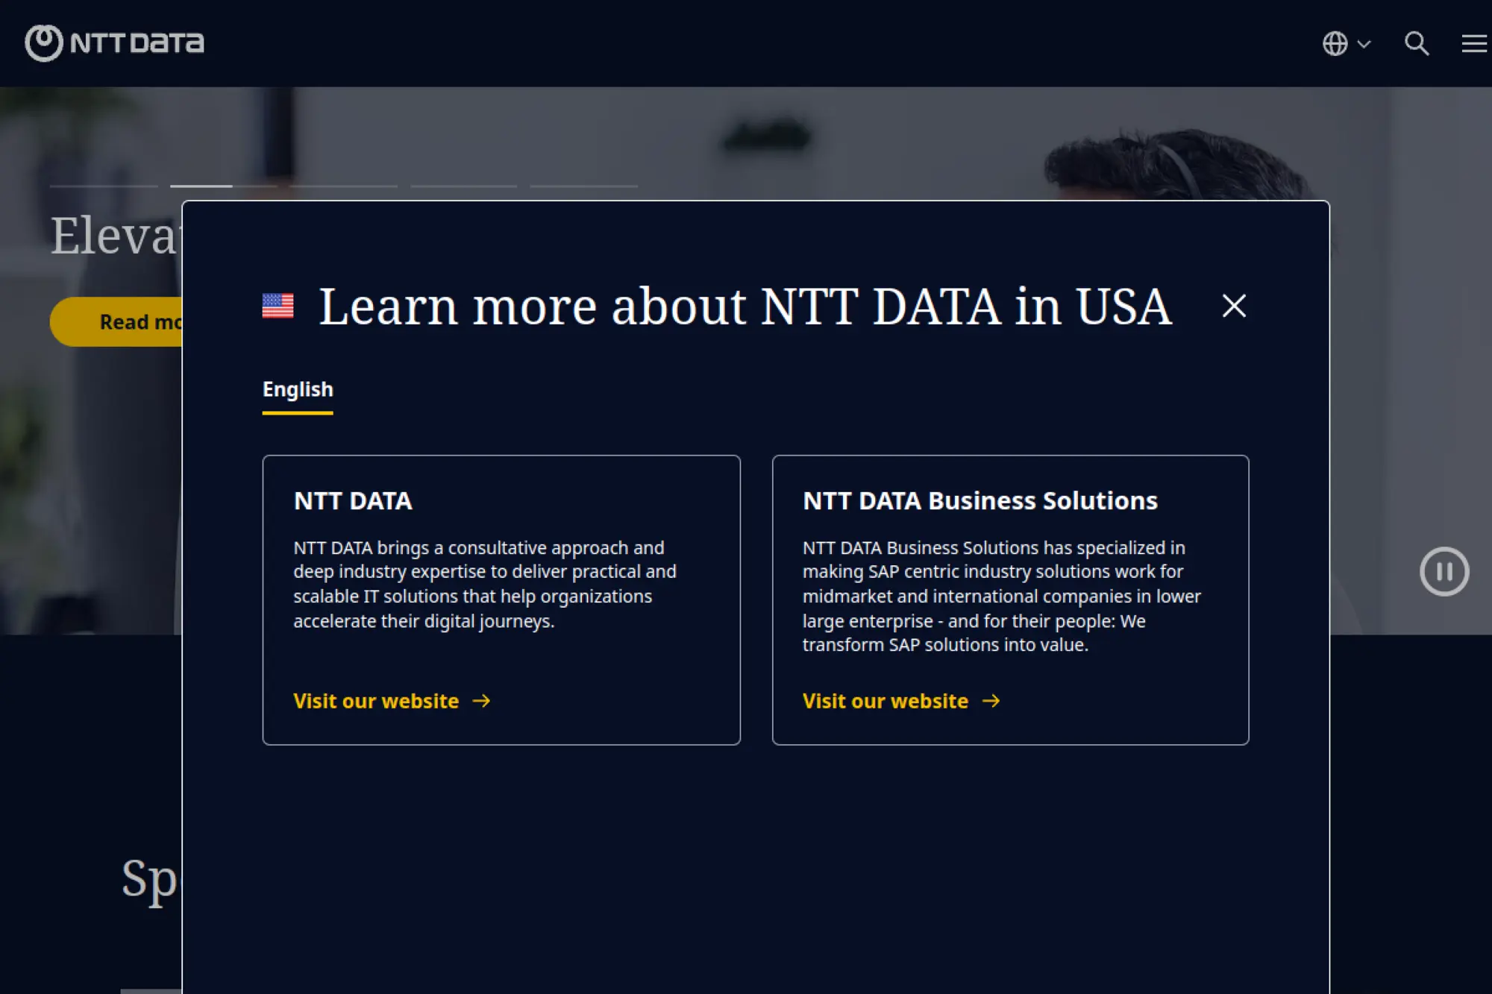Open the hamburger navigation menu
Screen dimensions: 1492x994
point(1473,45)
